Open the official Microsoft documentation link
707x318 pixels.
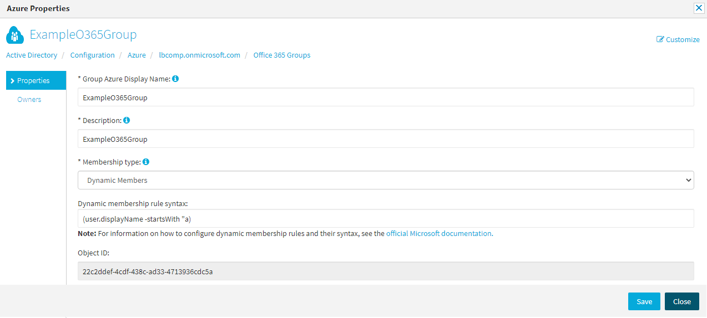coord(439,234)
